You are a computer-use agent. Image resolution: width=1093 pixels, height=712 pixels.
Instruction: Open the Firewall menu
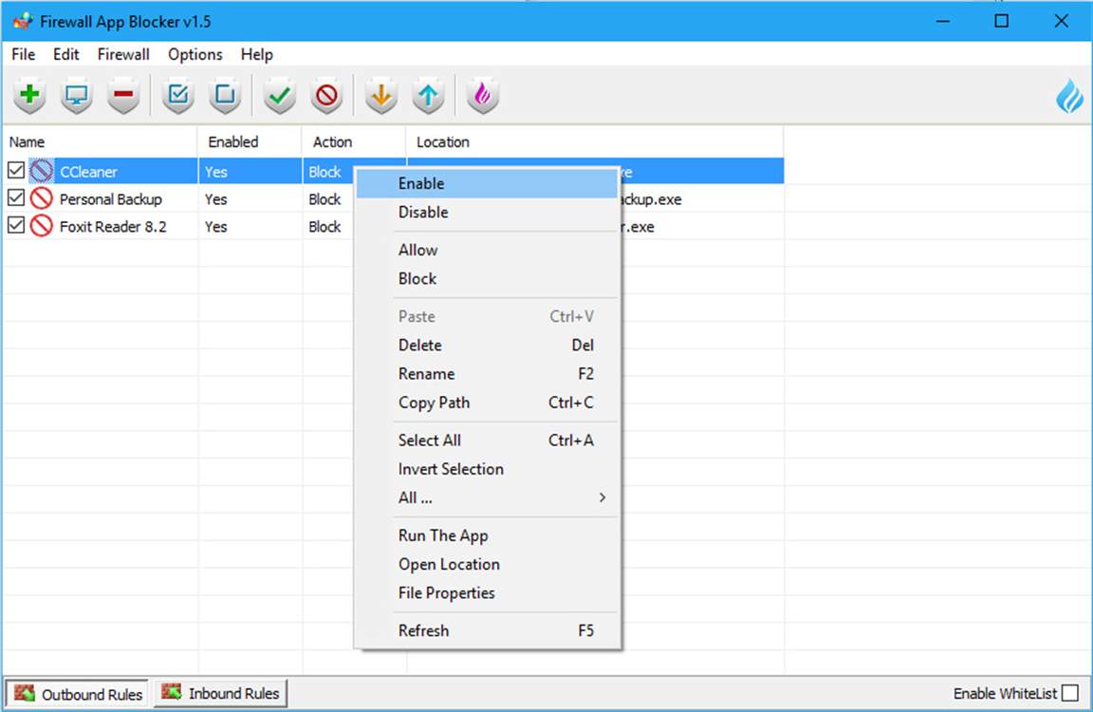[x=123, y=54]
